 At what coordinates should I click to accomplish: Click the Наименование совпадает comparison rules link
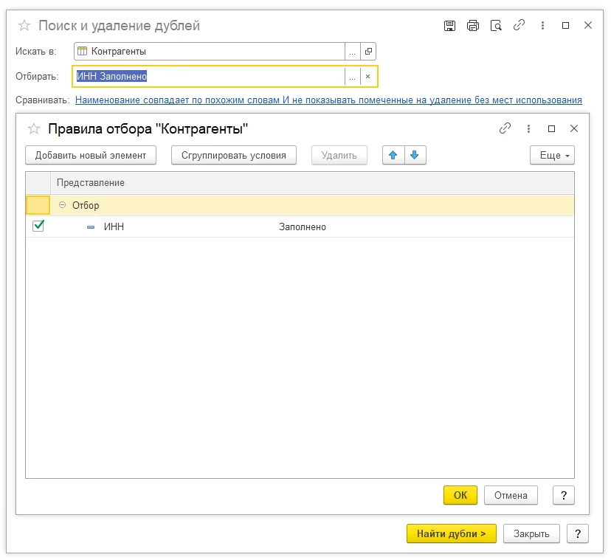point(328,100)
